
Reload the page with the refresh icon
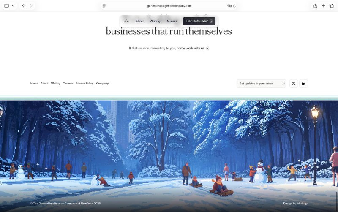(x=234, y=6)
